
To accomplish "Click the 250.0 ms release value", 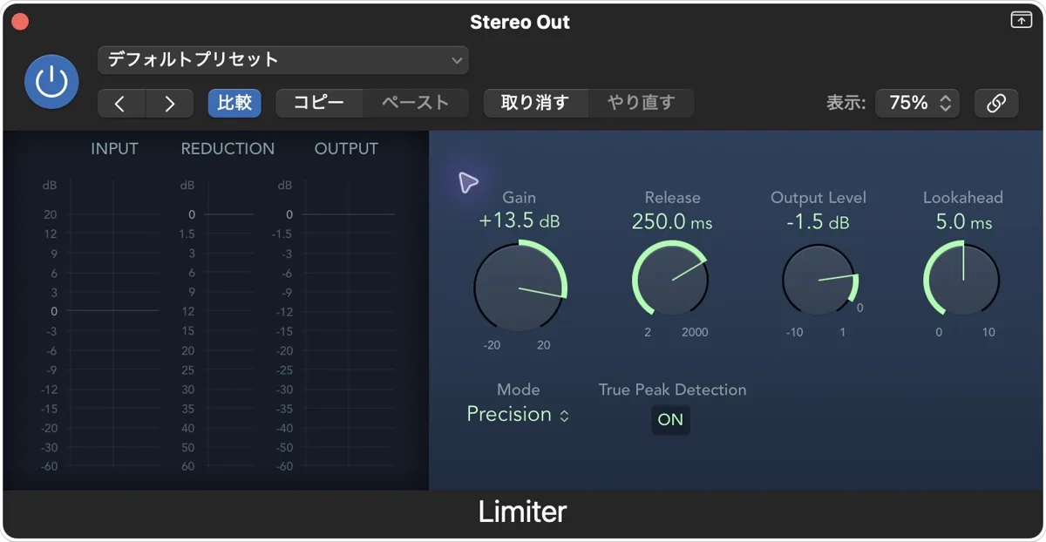I will point(672,222).
